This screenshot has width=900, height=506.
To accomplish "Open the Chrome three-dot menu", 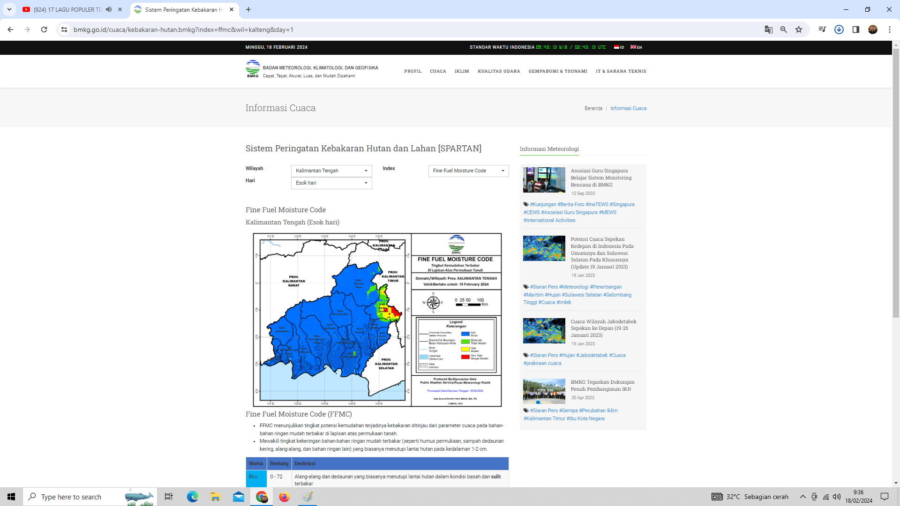I will pyautogui.click(x=890, y=30).
